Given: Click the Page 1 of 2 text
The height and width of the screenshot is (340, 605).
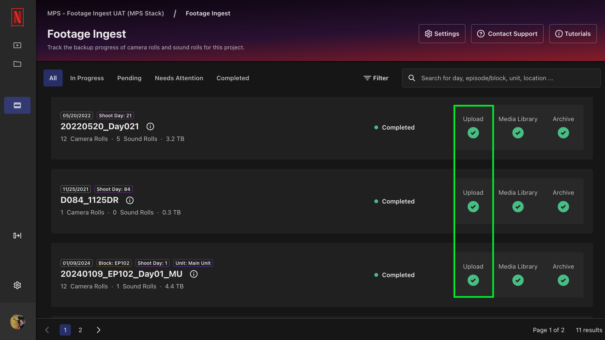Looking at the screenshot, I should point(549,330).
